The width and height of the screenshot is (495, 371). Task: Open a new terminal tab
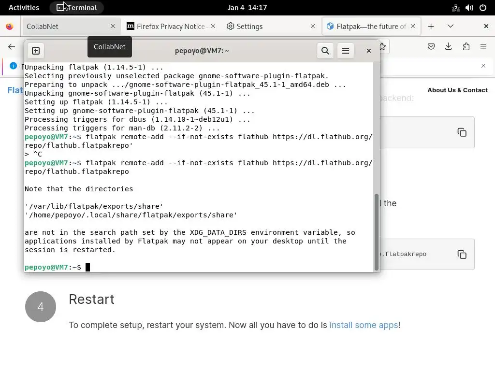click(x=36, y=51)
